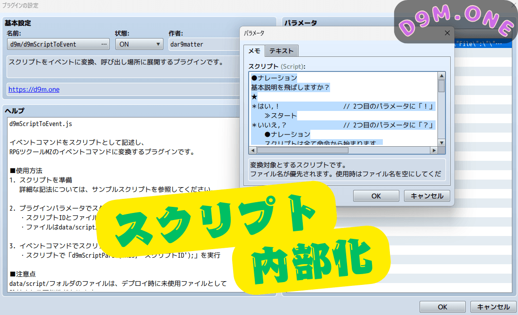
Task: Click script editor scroll left arrow
Action: (253, 150)
